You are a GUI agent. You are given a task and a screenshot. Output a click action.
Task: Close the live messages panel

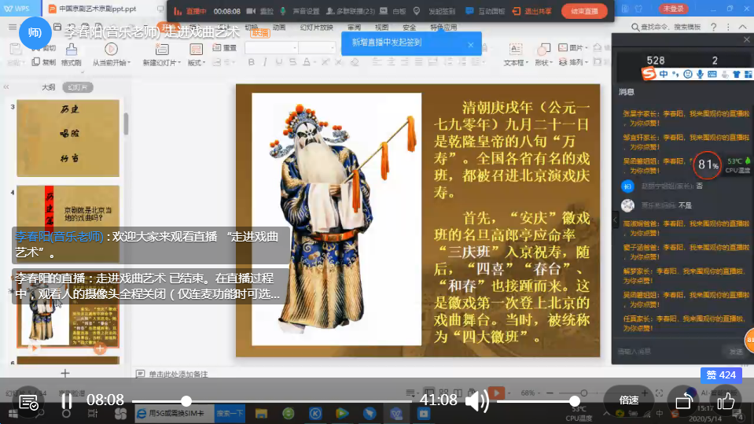coord(746,39)
